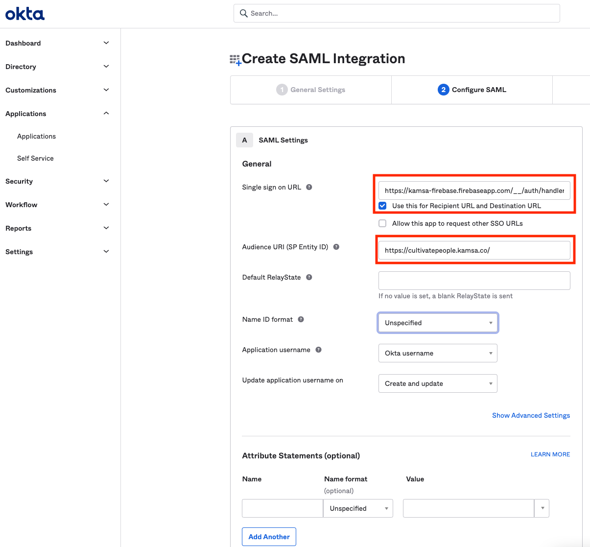Open the Update application username on dropdown
Image resolution: width=590 pixels, height=547 pixels.
(438, 383)
